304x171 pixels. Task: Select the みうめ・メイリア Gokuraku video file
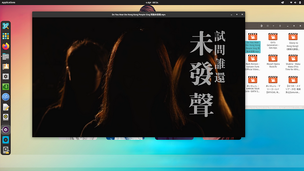coord(293,85)
